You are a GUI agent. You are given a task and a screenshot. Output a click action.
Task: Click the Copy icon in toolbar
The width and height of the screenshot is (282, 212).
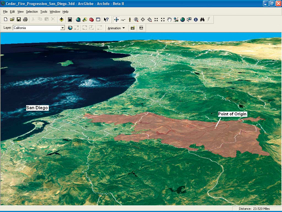[40, 19]
